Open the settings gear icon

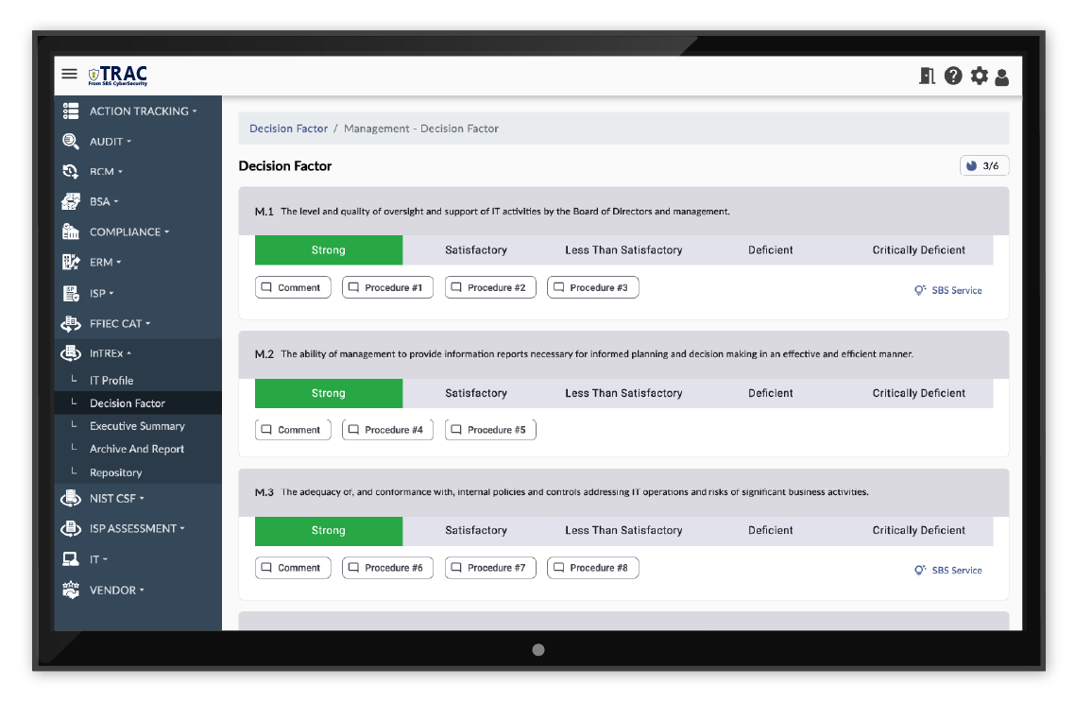979,76
